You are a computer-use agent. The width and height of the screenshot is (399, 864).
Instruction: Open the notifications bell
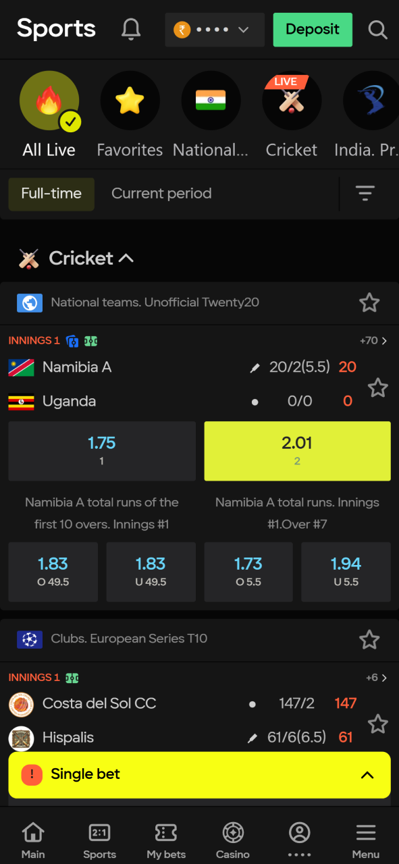click(x=131, y=29)
